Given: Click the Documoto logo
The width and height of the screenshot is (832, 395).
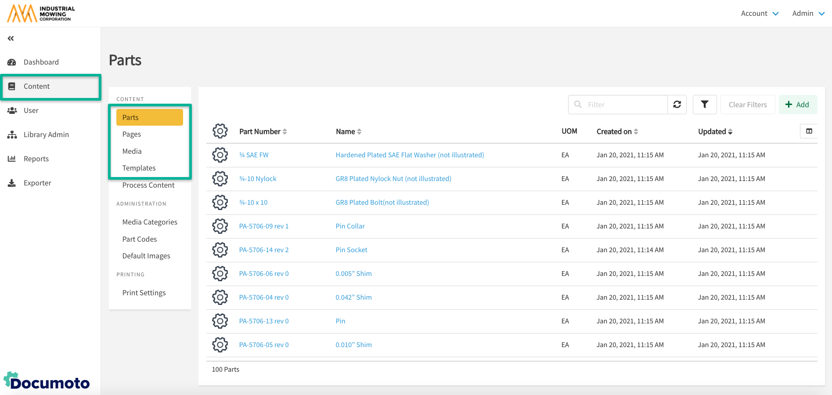Looking at the screenshot, I should click(47, 381).
